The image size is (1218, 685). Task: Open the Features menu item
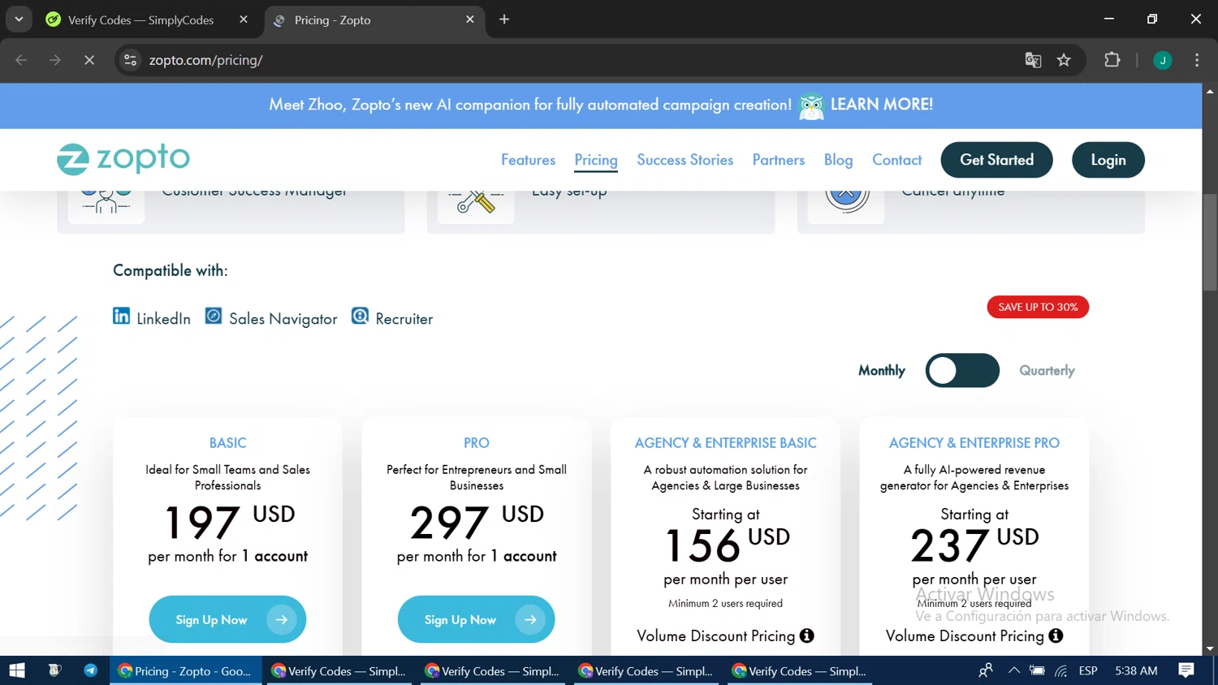point(528,160)
